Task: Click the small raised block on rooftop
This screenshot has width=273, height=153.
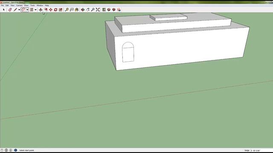Action: pos(168,17)
